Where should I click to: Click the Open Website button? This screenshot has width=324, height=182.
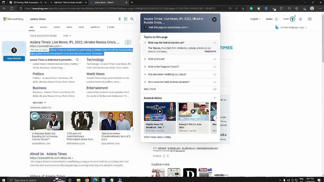[14, 58]
